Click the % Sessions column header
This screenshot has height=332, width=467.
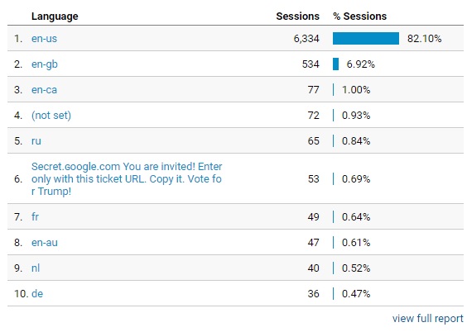tap(360, 16)
